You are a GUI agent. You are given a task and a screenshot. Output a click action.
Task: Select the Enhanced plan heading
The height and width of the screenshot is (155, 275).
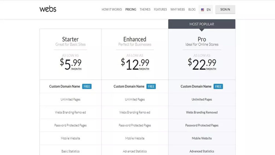click(x=135, y=39)
